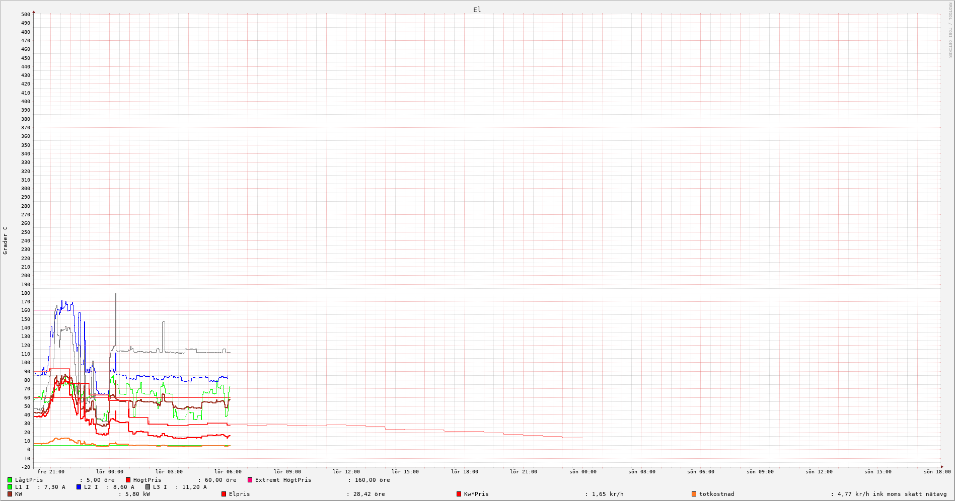Click the red Kw*Pris legend swatch
This screenshot has width=955, height=501.
459,494
